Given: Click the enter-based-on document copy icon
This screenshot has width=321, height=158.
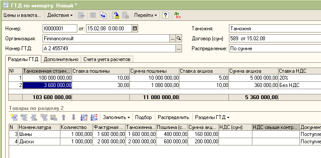Looking at the screenshot, I should [103, 15].
